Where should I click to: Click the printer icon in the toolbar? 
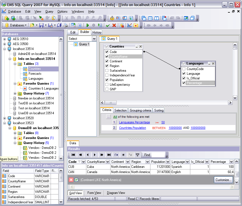click(66, 25)
